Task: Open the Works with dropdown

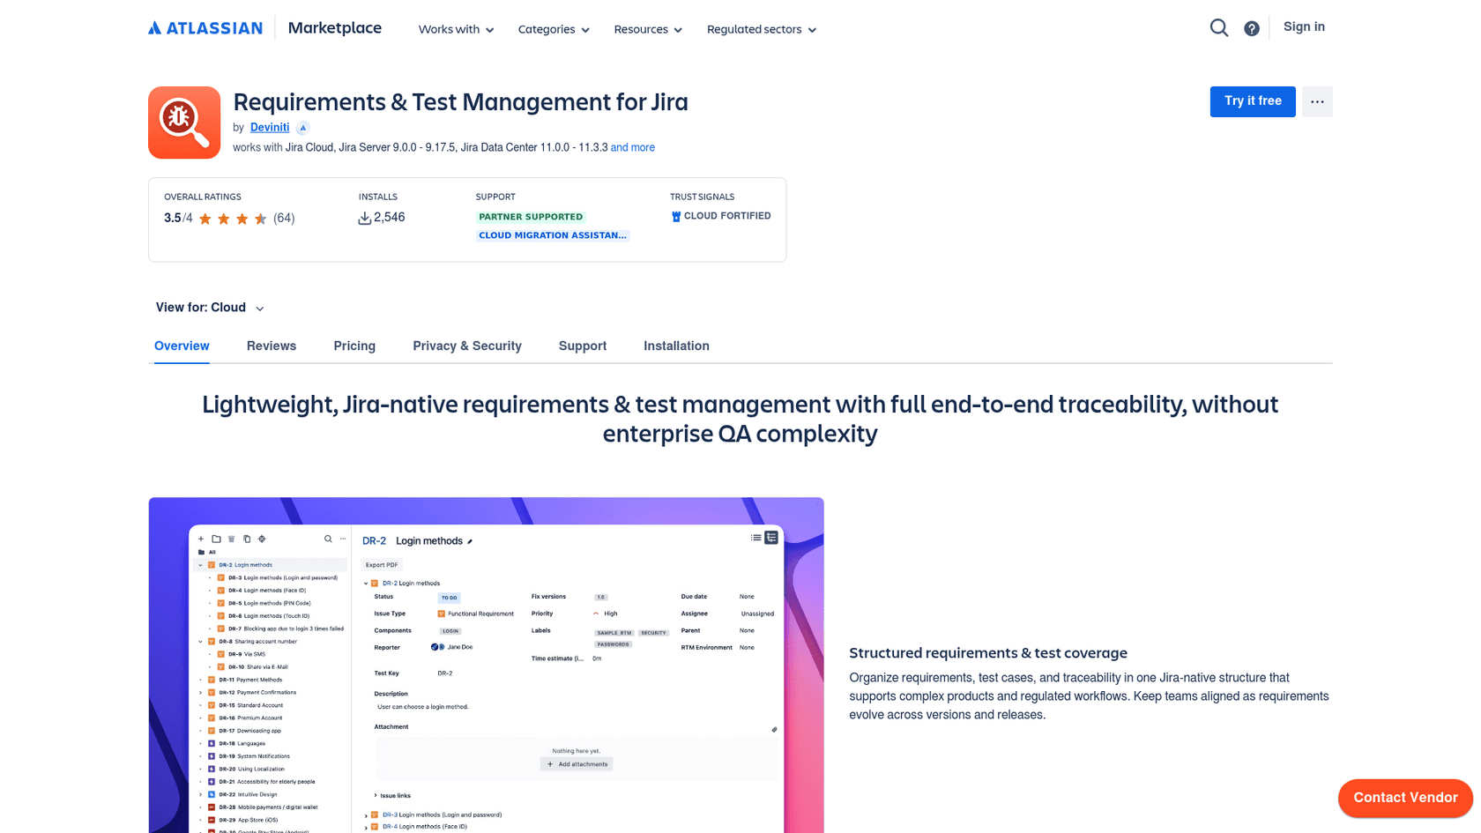Action: [455, 29]
